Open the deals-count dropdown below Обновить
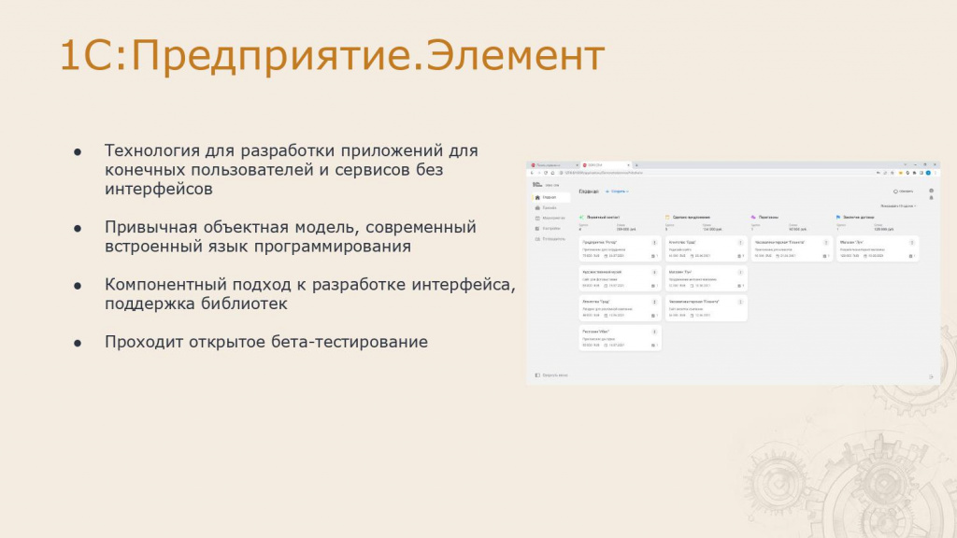This screenshot has height=538, width=957. click(x=898, y=206)
